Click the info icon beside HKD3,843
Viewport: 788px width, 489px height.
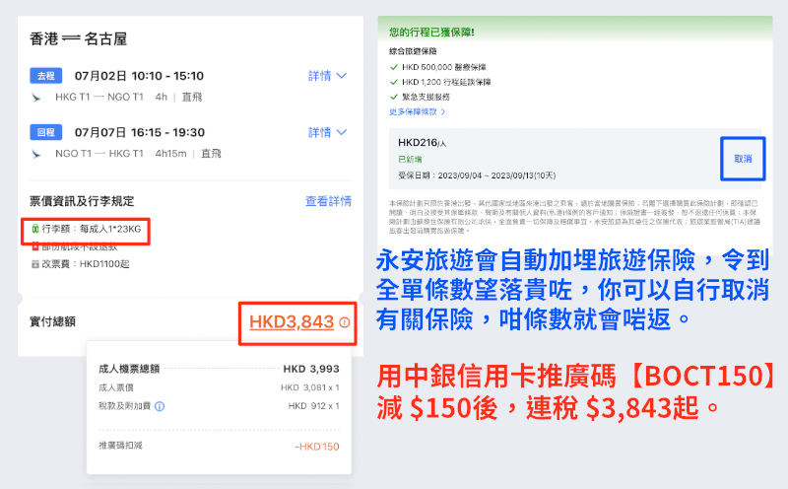click(x=344, y=322)
